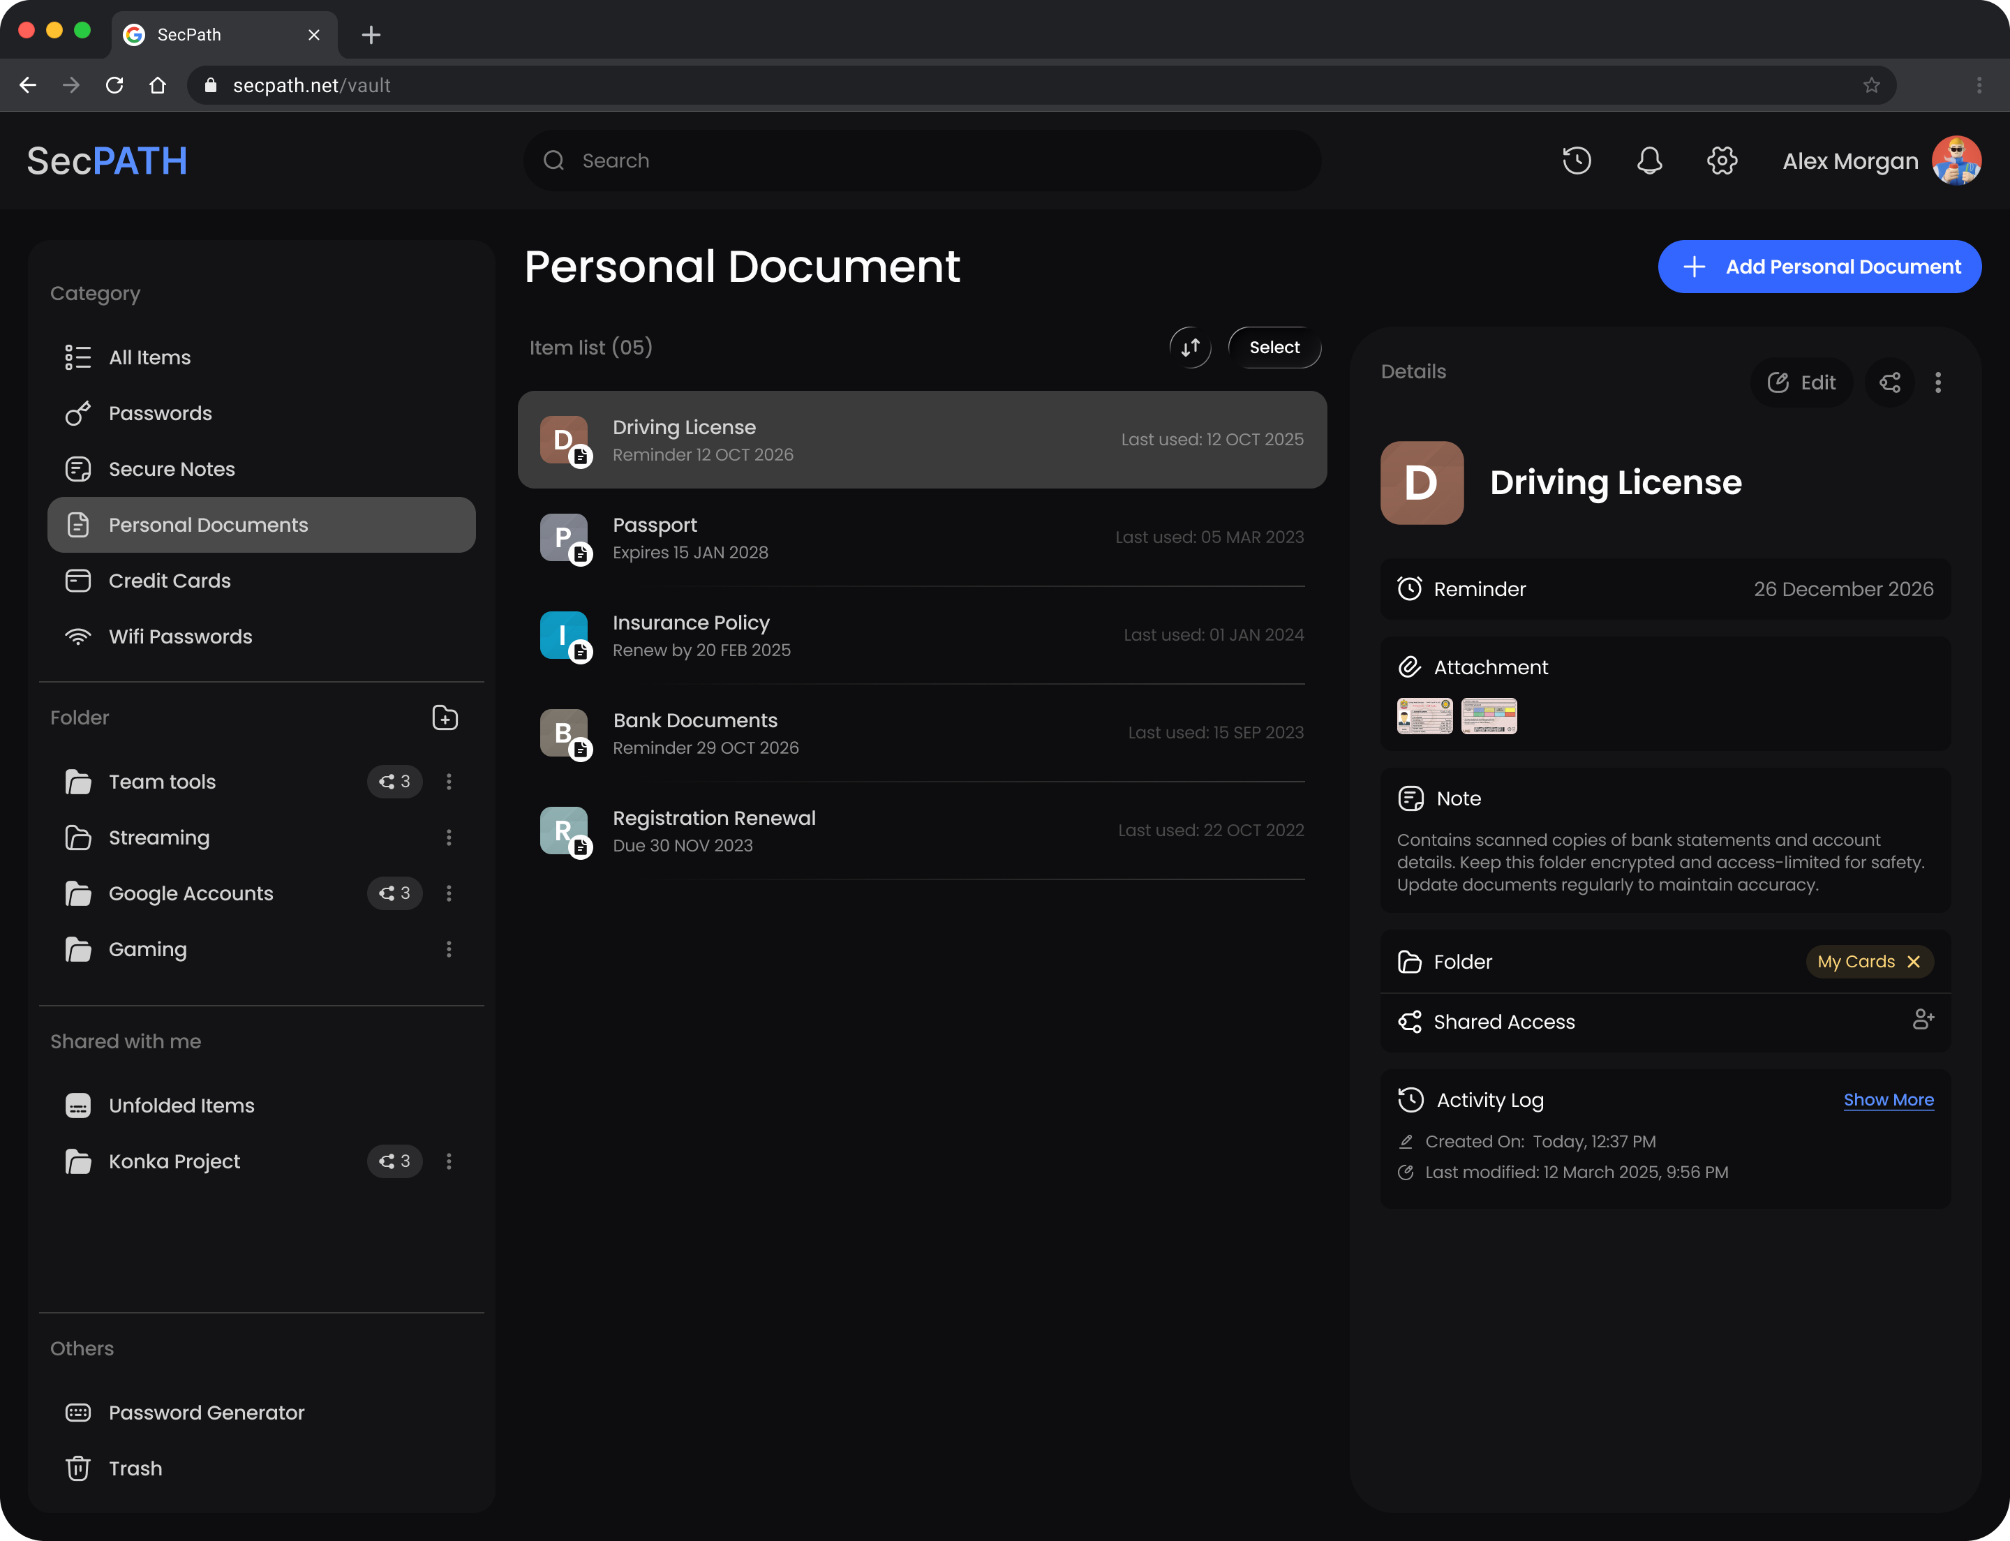Open first driving license attachment thumbnail

point(1424,716)
